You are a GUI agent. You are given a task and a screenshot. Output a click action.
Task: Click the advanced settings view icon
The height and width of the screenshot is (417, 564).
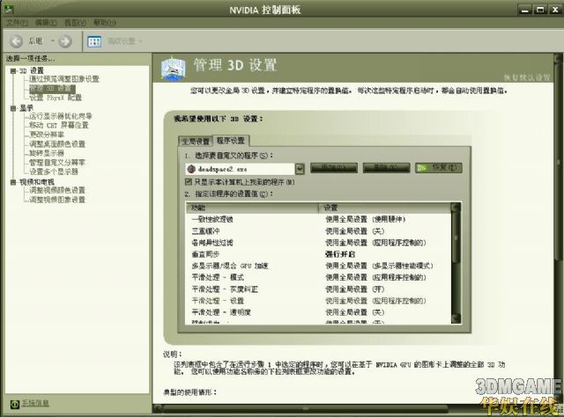tap(94, 41)
